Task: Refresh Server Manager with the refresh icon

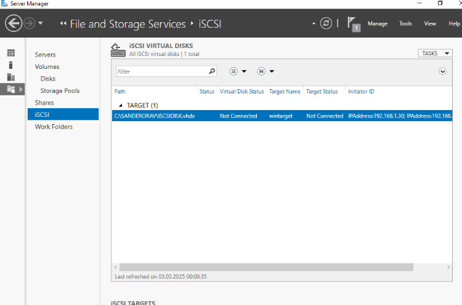Action: pyautogui.click(x=326, y=23)
